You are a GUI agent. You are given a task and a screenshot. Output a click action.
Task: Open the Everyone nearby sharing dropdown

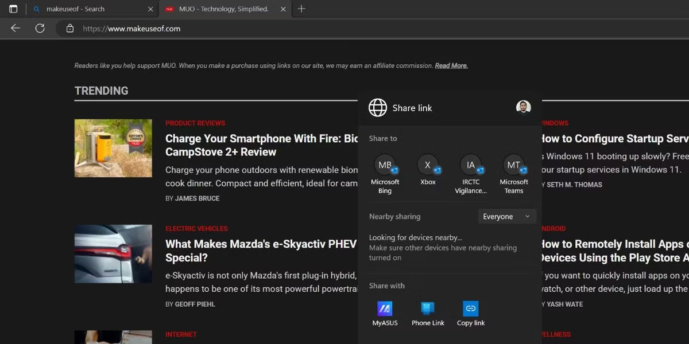click(x=507, y=216)
